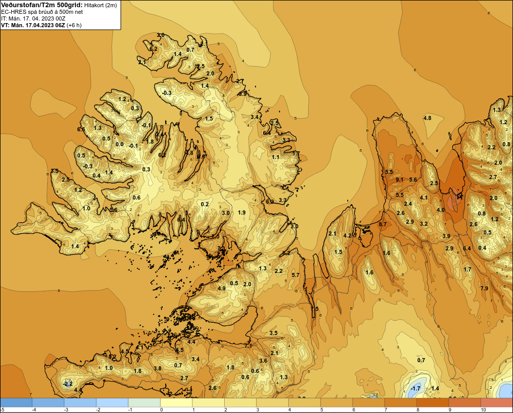Screen dimensions: 513x413
Task: Click the legend color swatch between 2 and 3
Action: click(x=241, y=402)
